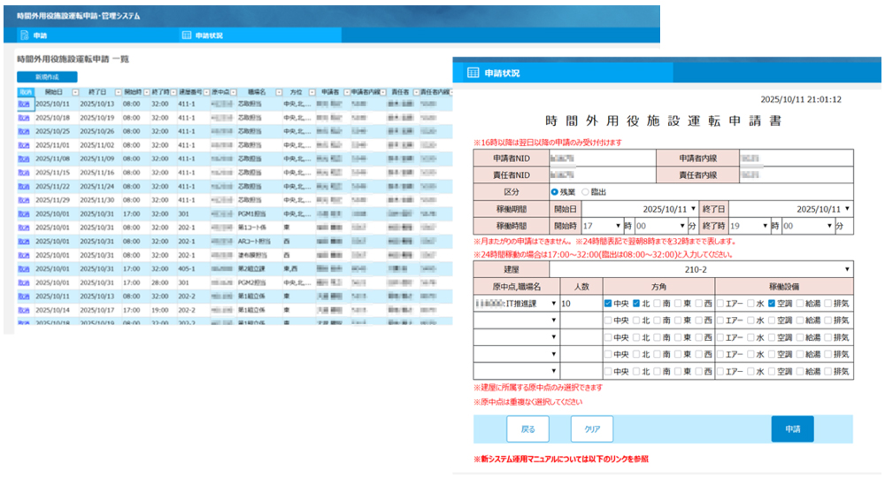Viewport: 885px width, 479px height.
Task: Switch to 申請 tab in navigation bar
Action: [40, 35]
